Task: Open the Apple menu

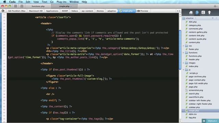Action: click(4, 2)
